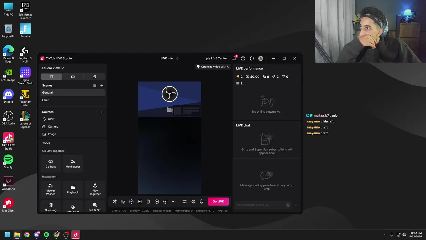This screenshot has width=426, height=240.
Task: Open the Guessing tool
Action: [51, 207]
